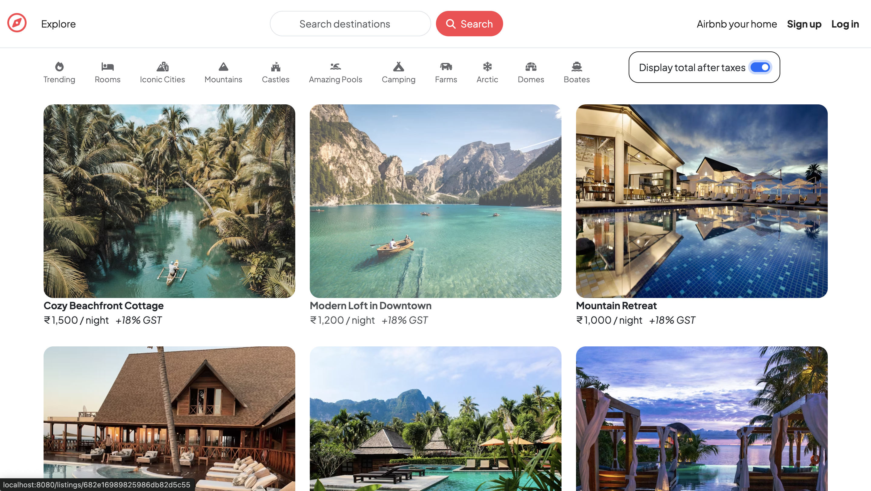This screenshot has height=491, width=871.
Task: Click +18% GST under Modern Loft
Action: tap(404, 320)
